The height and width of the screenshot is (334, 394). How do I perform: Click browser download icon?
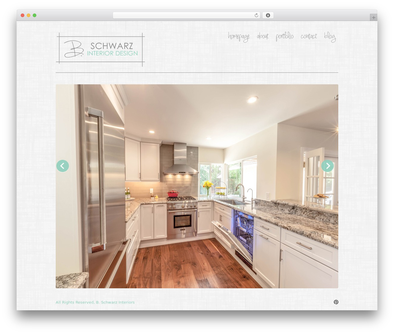(268, 15)
